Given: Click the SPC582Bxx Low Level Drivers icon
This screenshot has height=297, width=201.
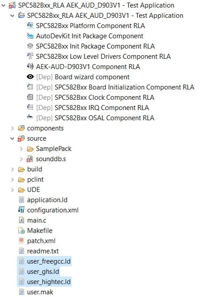Looking at the screenshot, I should tap(30, 56).
